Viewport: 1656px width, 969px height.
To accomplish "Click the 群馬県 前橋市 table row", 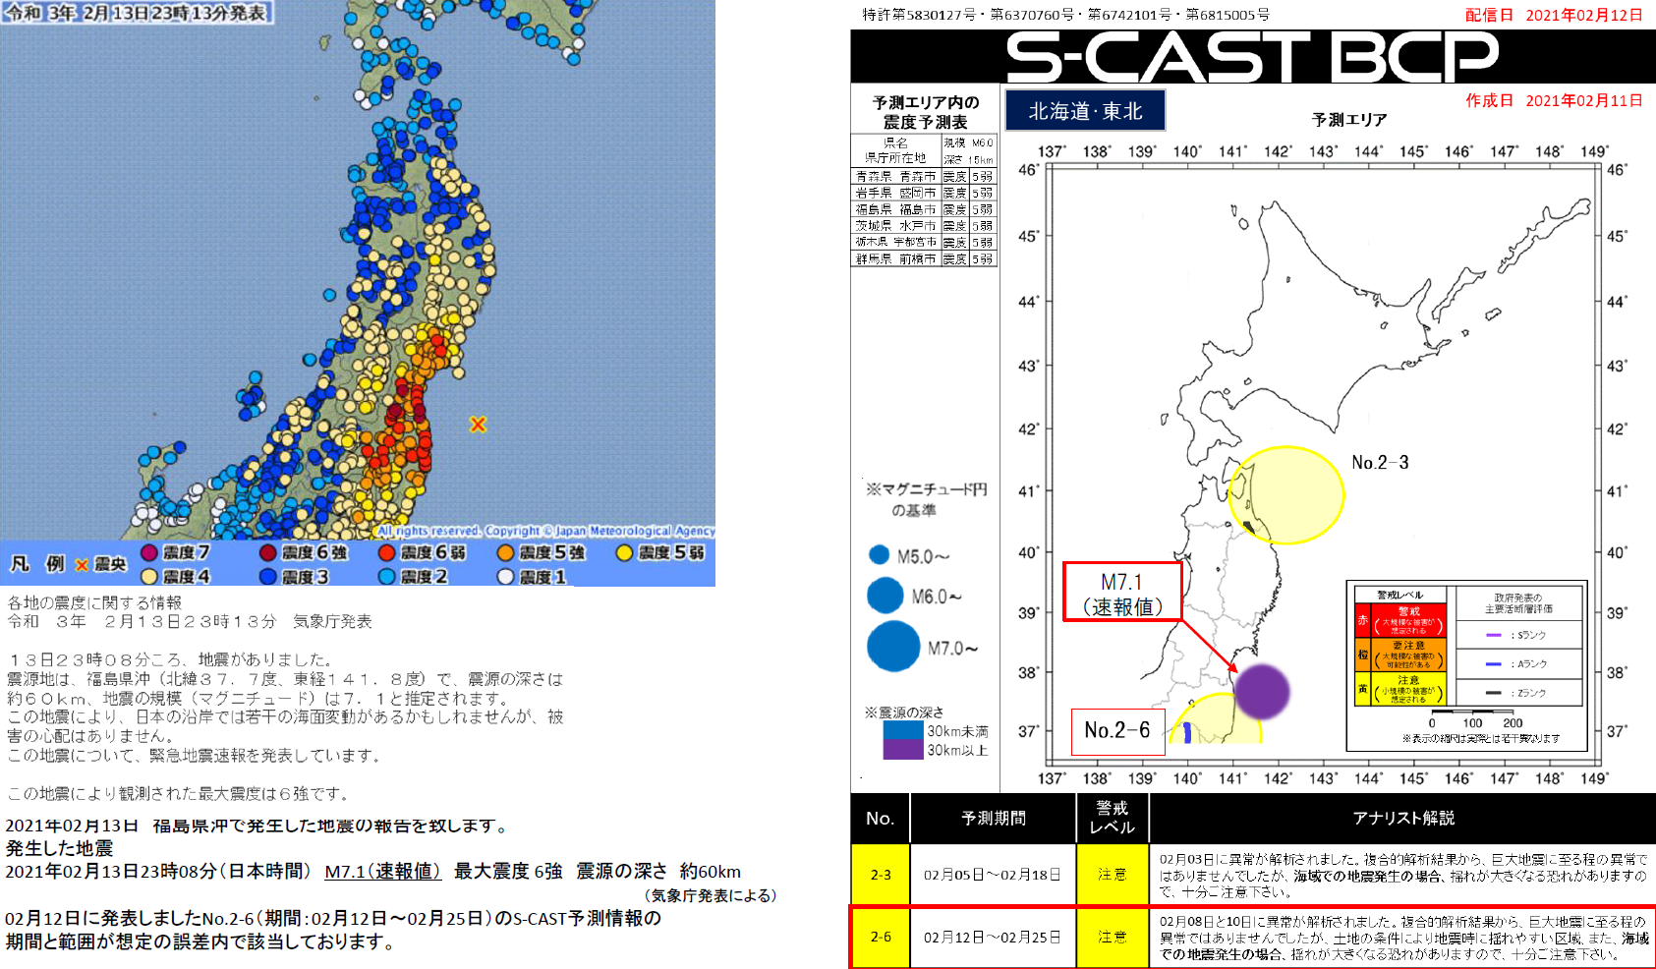I will click(924, 258).
